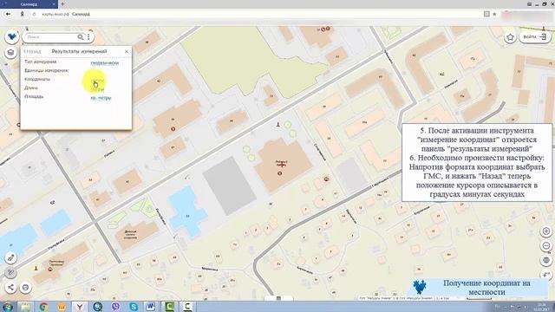Click the heart logo button beside search
Screen dimensions: 555x312
[11, 36]
